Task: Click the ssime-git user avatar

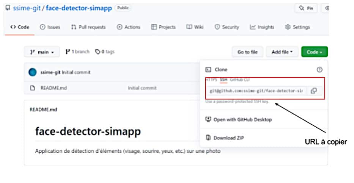Action: pyautogui.click(x=33, y=72)
